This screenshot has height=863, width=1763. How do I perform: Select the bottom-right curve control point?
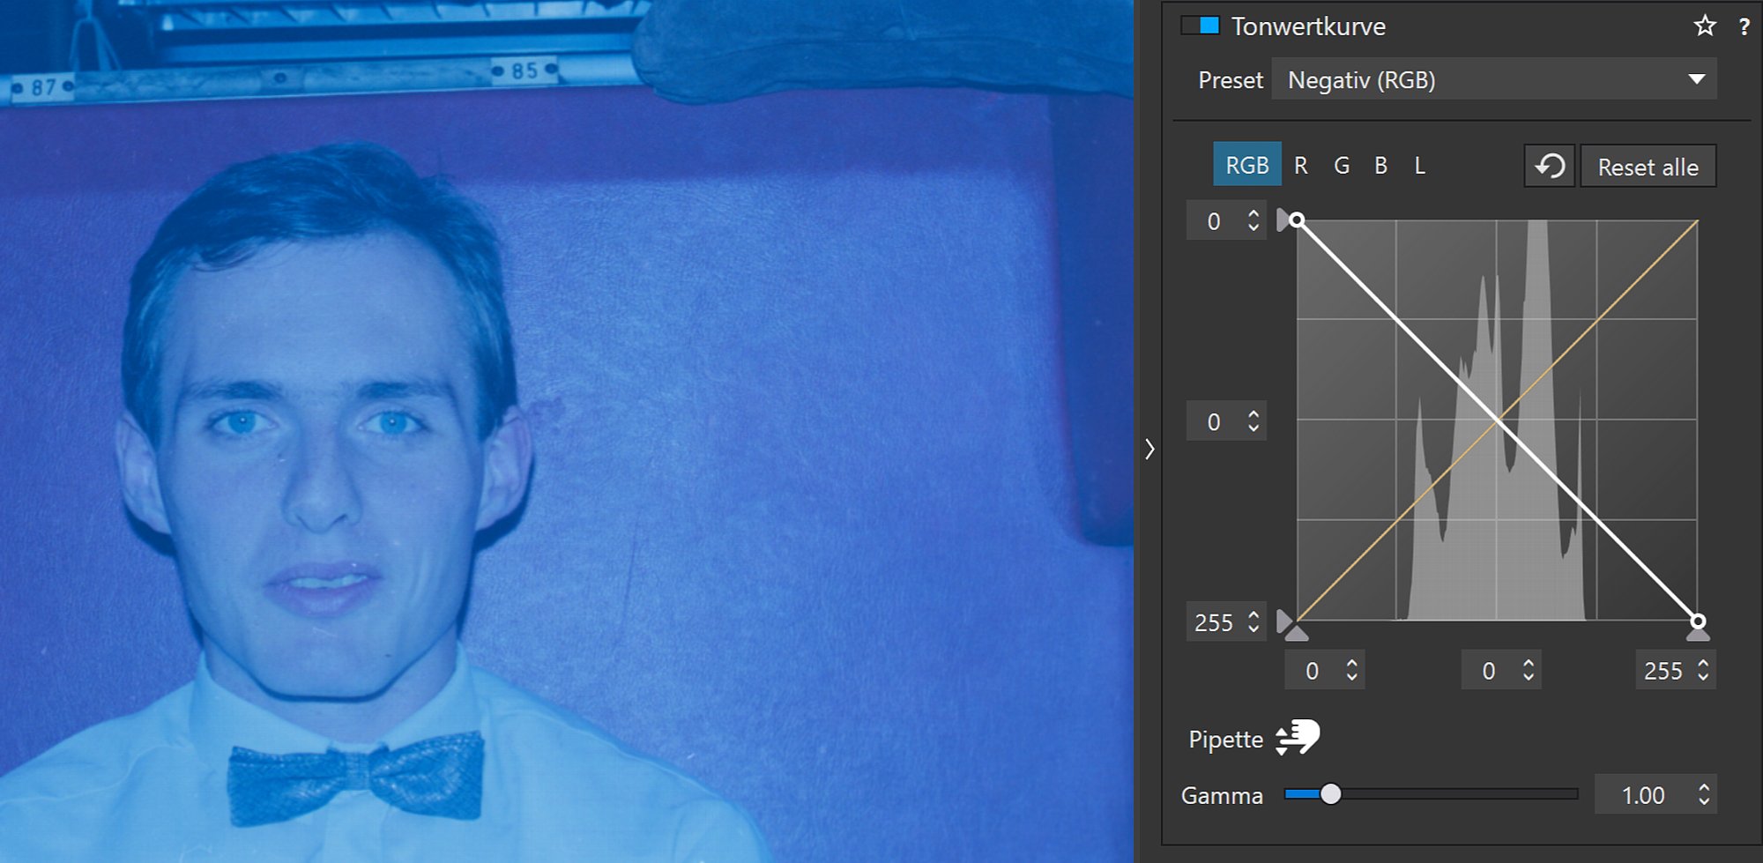(1698, 621)
